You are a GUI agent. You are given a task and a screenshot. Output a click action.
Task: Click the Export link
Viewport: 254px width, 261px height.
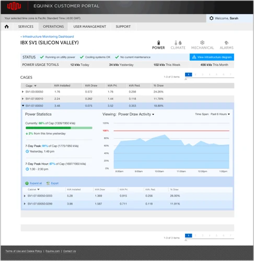(55, 183)
